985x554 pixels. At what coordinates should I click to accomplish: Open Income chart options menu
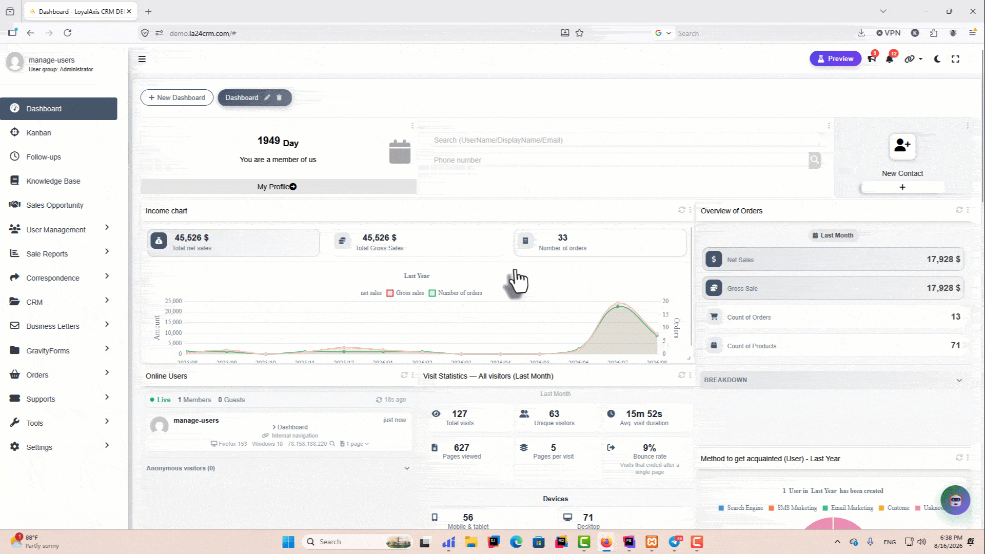690,210
